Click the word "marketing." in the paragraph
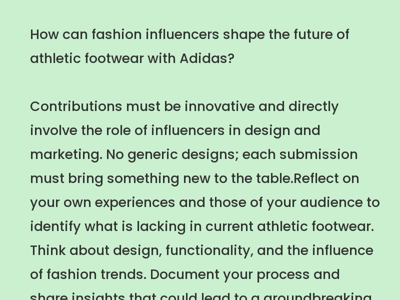Image resolution: width=400 pixels, height=300 pixels. (x=66, y=155)
